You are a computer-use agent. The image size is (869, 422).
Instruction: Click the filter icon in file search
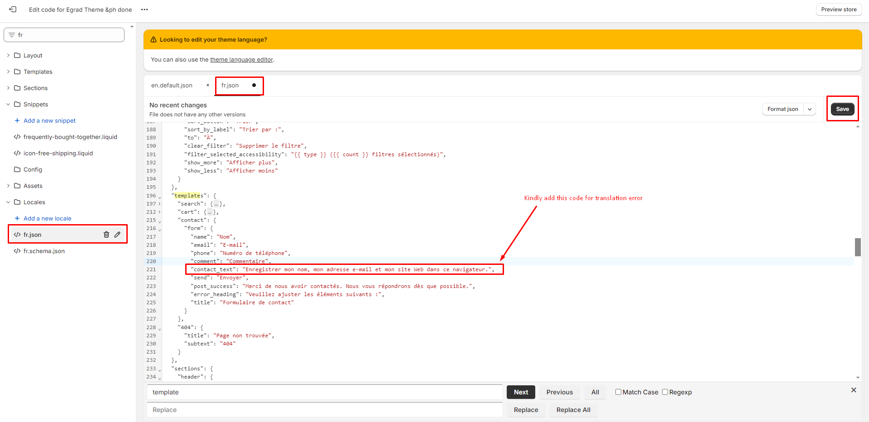pos(12,35)
